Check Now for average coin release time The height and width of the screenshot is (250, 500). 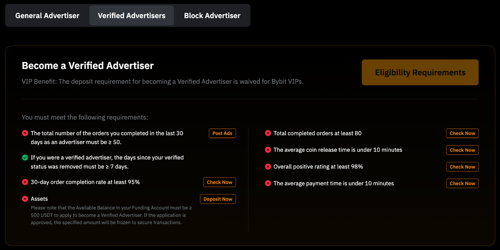pyautogui.click(x=462, y=150)
